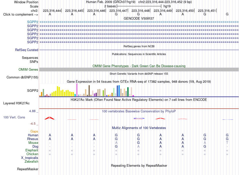239x175 pixels.
Task: Select the Zebrafish species row label
Action: tap(31, 161)
